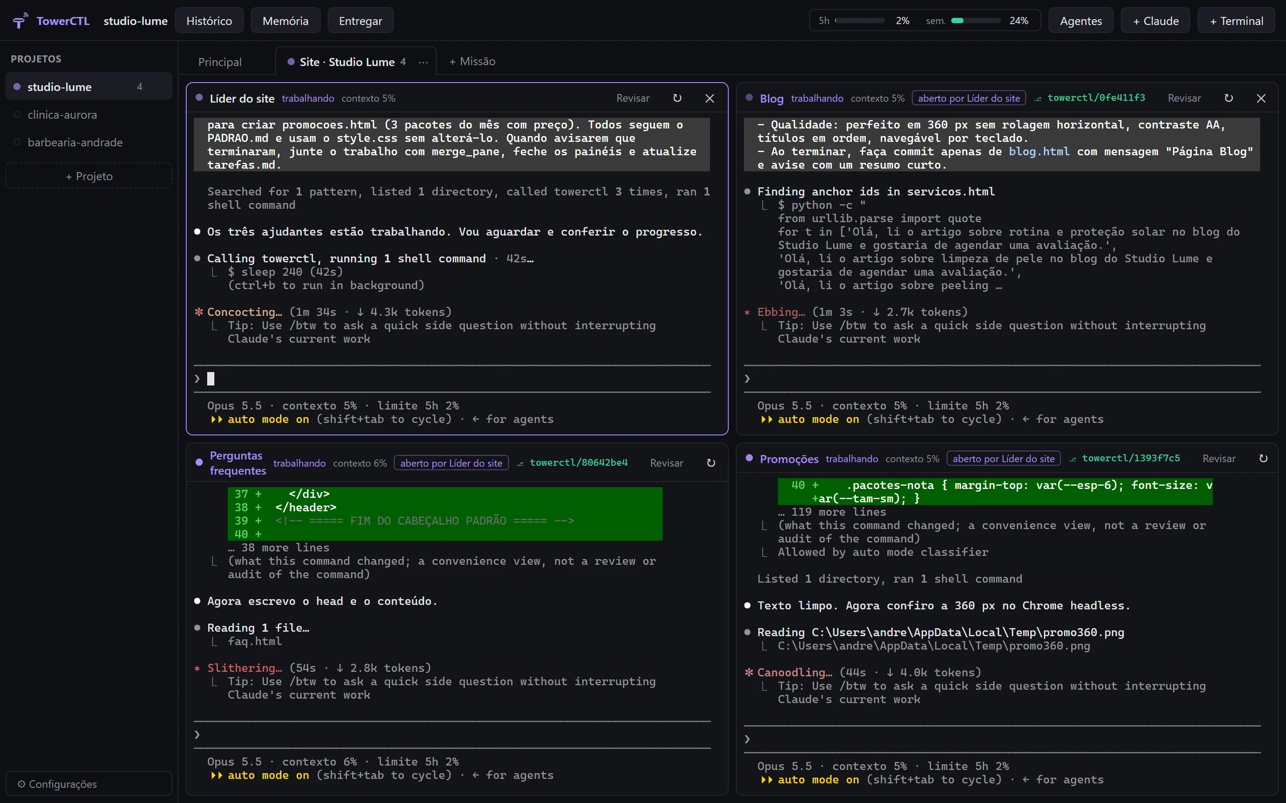Image resolution: width=1286 pixels, height=803 pixels.
Task: Click the Promoções pane status dot
Action: click(x=749, y=458)
